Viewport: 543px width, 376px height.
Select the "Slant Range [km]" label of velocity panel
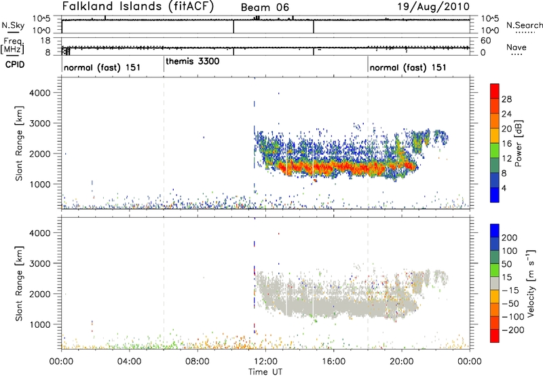[19, 284]
